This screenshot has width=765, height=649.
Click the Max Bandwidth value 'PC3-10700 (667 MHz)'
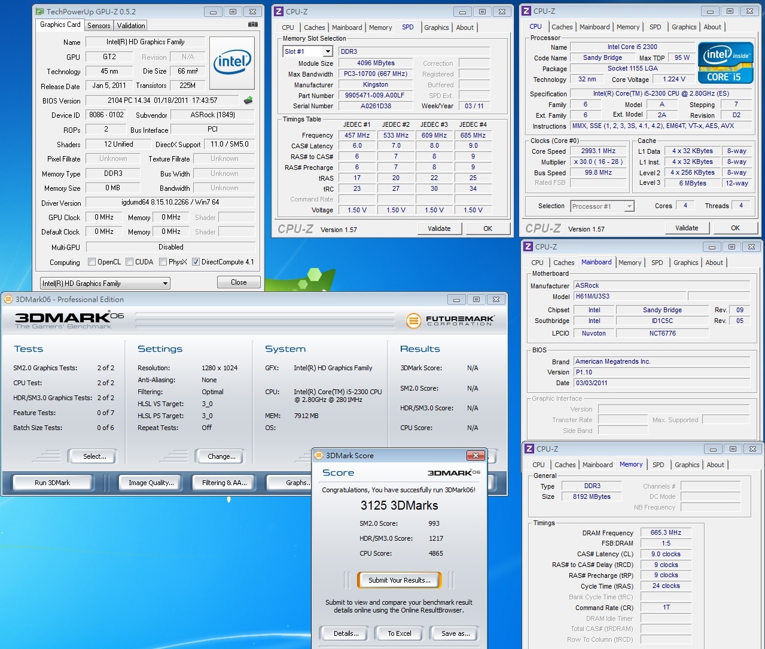click(376, 74)
